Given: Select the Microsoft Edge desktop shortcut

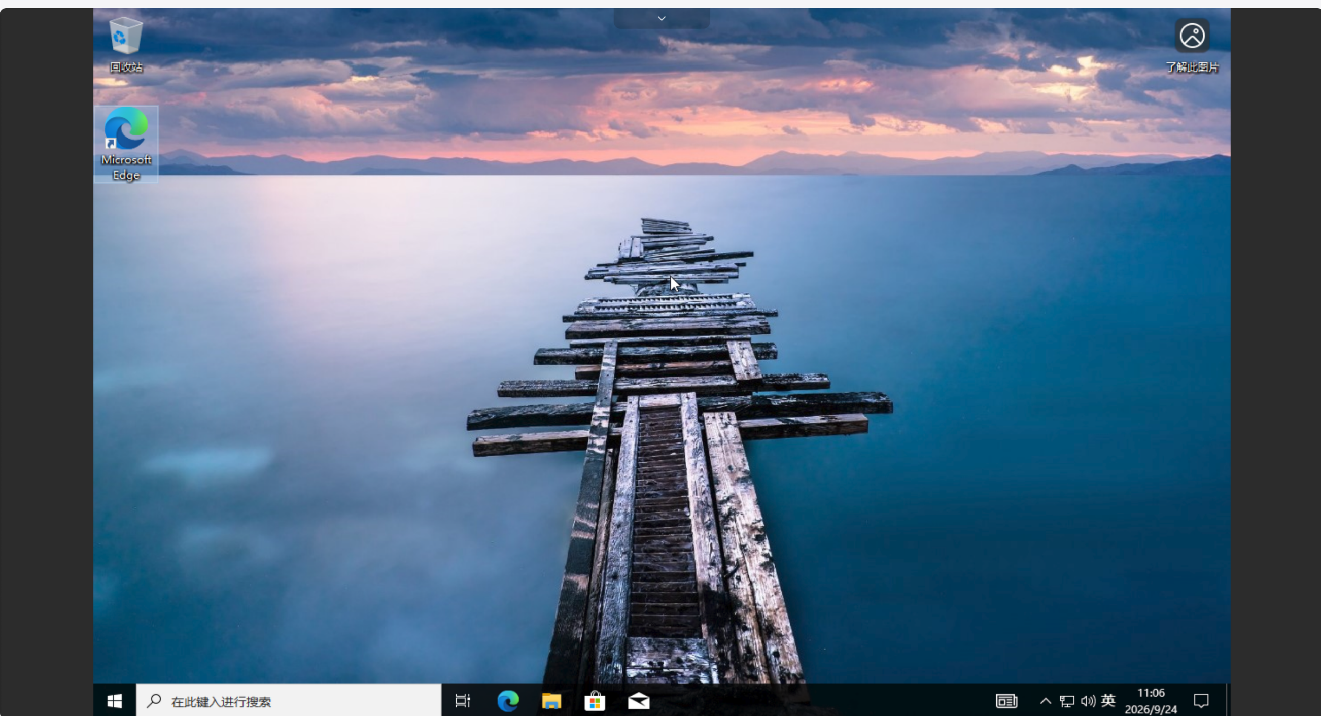Looking at the screenshot, I should click(126, 144).
